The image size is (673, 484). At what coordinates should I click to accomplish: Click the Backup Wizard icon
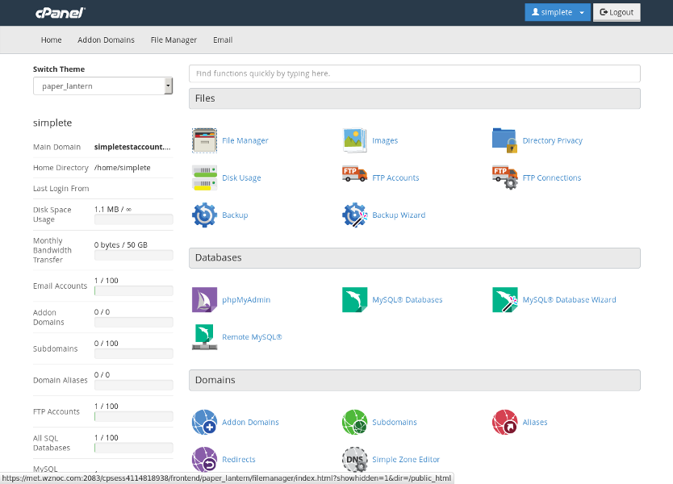click(x=354, y=215)
